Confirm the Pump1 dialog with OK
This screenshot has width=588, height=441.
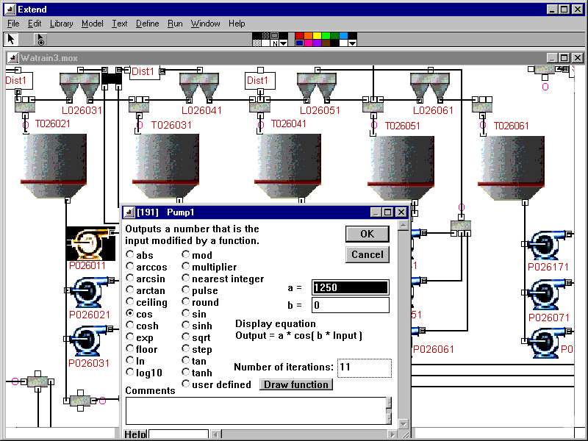[x=367, y=234]
